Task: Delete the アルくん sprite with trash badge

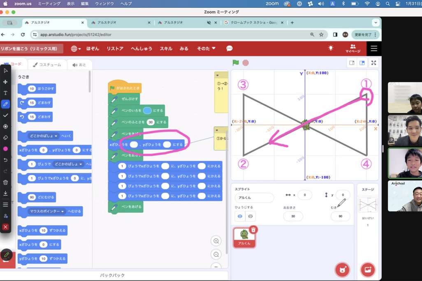Action: pyautogui.click(x=253, y=230)
